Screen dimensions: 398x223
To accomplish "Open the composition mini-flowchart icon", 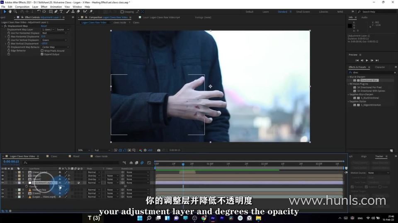I will tap(124, 163).
